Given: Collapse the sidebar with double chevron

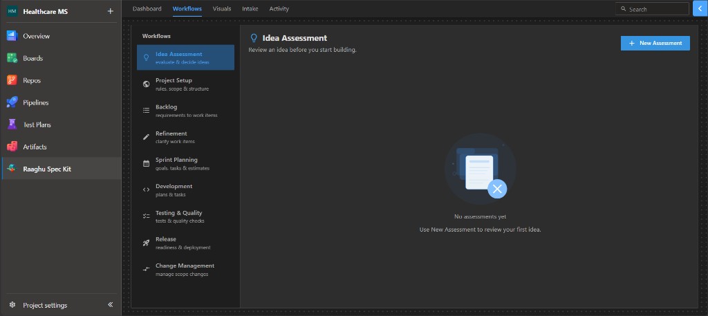Looking at the screenshot, I should (111, 305).
